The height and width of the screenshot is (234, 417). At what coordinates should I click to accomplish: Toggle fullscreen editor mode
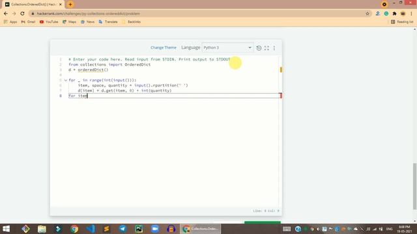tap(266, 47)
